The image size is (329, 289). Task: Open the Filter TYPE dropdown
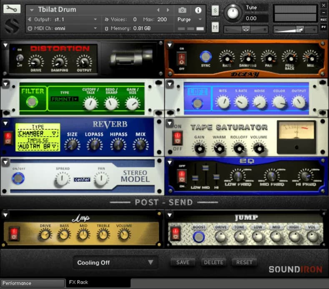(x=64, y=99)
